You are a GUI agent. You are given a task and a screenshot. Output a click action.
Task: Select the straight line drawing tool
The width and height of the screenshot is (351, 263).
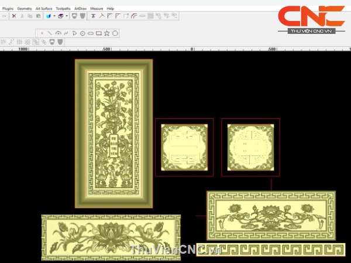50,33
